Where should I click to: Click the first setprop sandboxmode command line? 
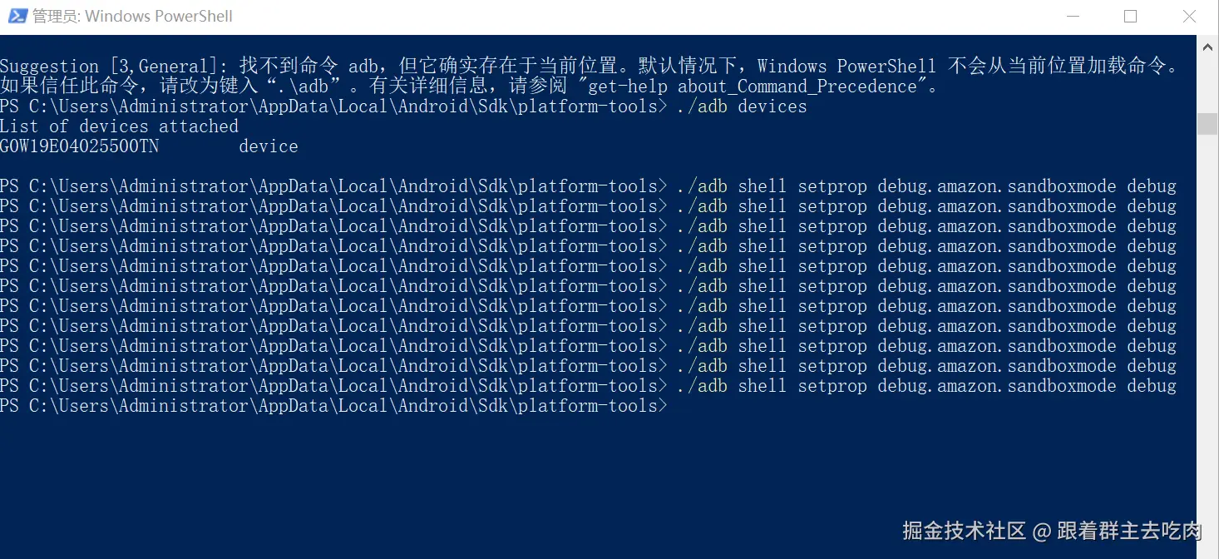[588, 186]
